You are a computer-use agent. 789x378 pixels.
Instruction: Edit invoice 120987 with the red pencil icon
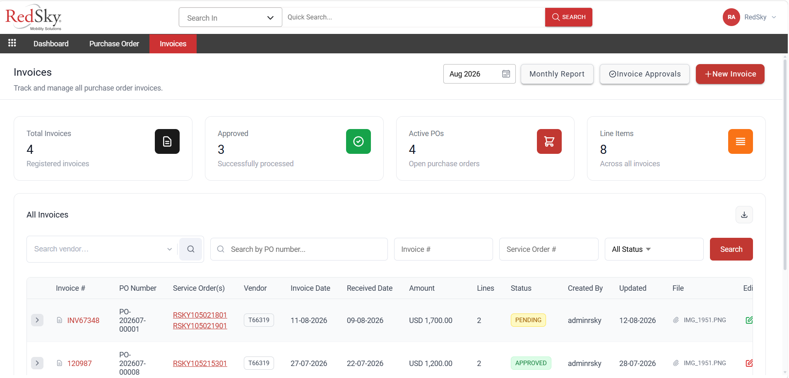(749, 363)
